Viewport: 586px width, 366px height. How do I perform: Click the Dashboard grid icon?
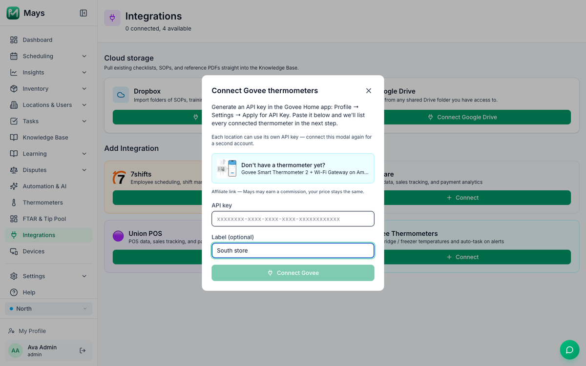point(14,40)
